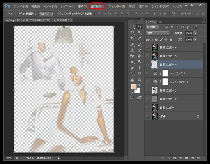Add a layer mask

point(175,158)
